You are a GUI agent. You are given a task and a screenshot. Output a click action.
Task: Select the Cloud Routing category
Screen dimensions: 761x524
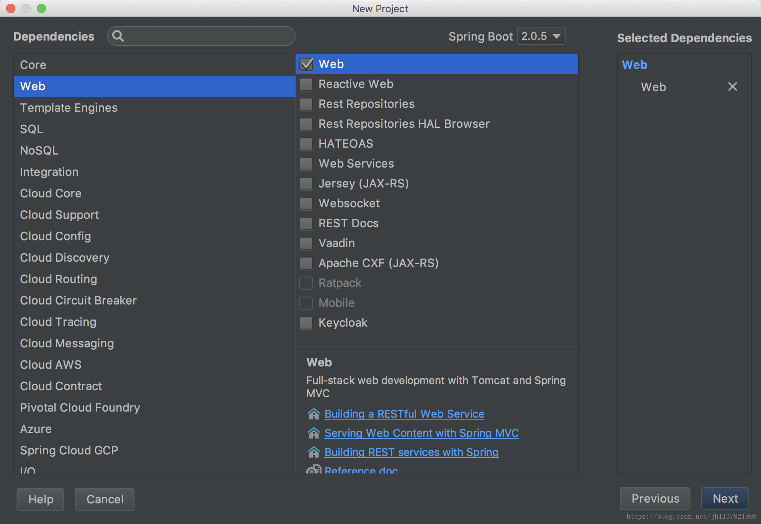(x=155, y=279)
